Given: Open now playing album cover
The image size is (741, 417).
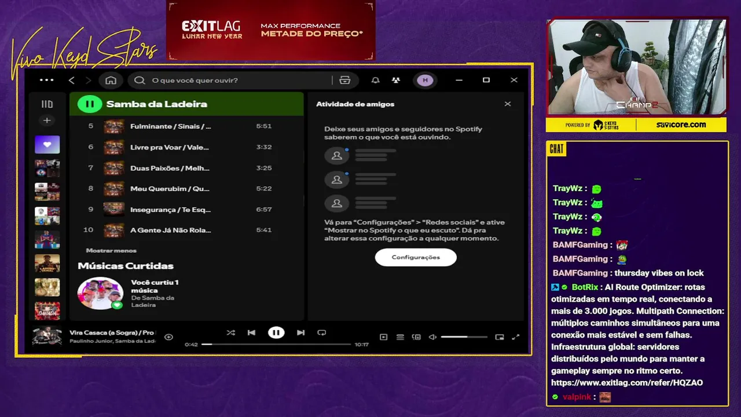Looking at the screenshot, I should tap(47, 336).
